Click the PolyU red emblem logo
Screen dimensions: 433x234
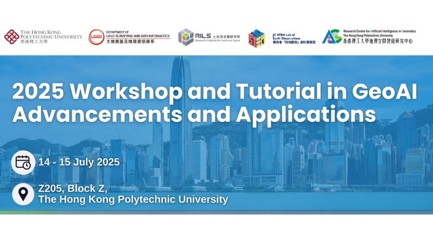[x=11, y=37]
